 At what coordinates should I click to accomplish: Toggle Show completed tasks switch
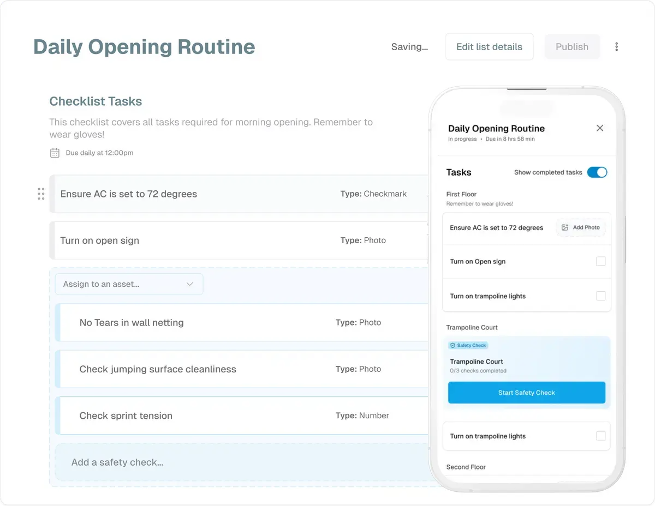point(597,172)
